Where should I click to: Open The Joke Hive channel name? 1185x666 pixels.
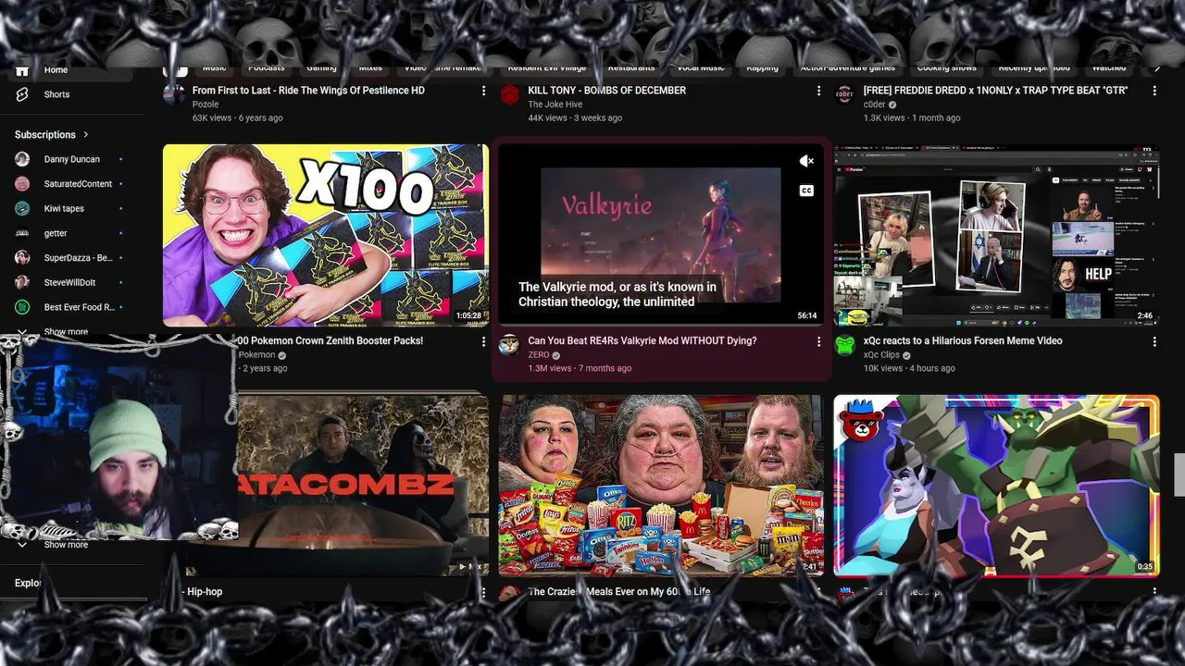pos(555,105)
